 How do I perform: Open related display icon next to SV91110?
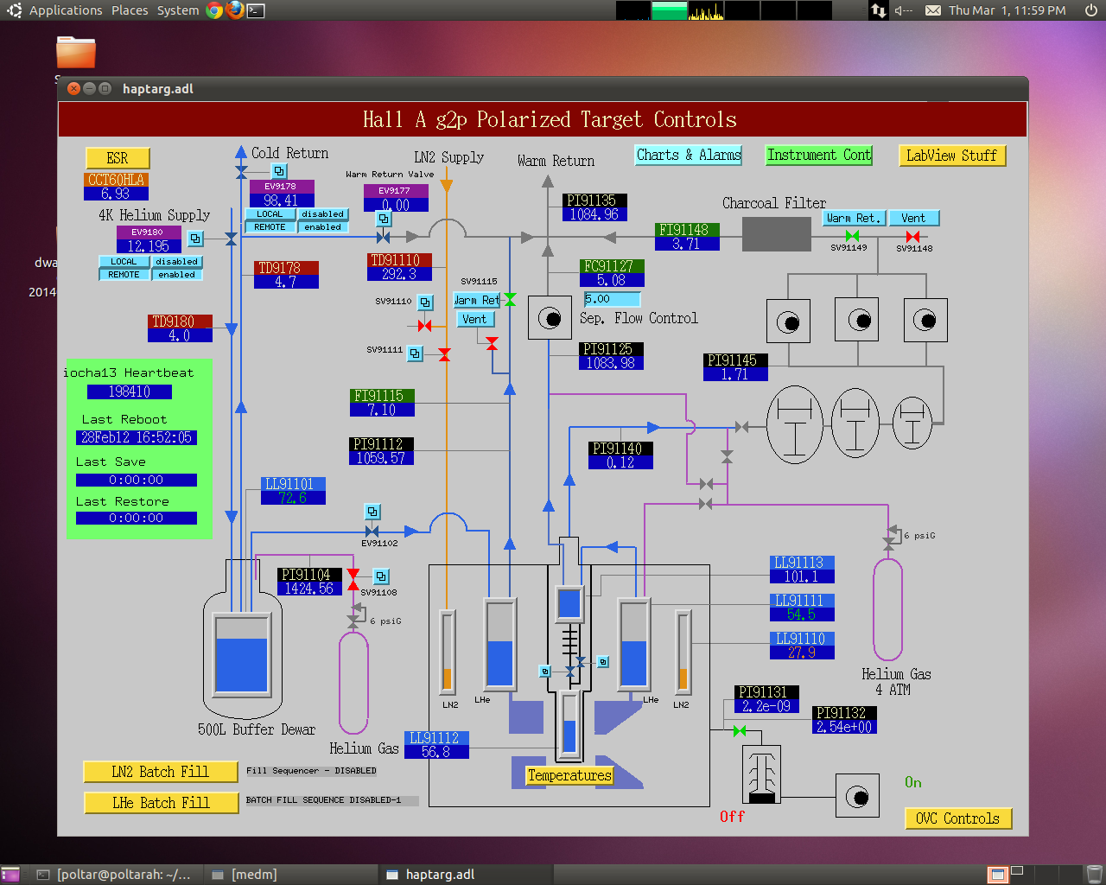[x=425, y=302]
